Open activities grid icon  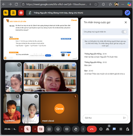[x=121, y=129]
